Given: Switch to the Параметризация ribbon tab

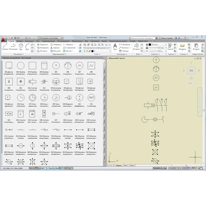Looking at the screenshot, I should 48,41.
